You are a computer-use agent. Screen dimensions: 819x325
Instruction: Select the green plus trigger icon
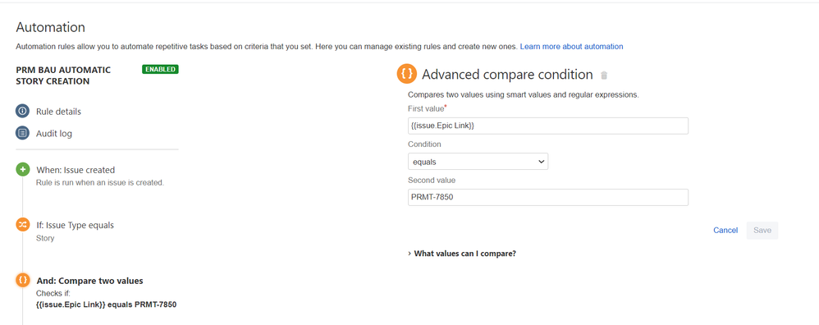22,170
